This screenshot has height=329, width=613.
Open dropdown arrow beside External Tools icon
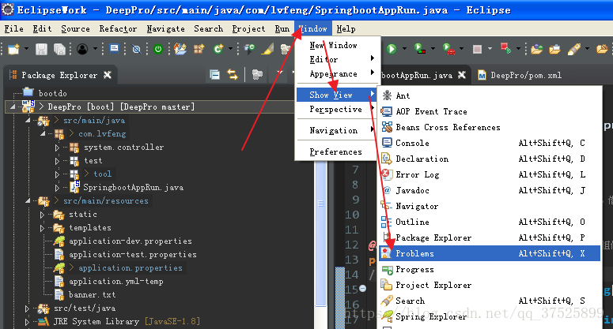(x=461, y=49)
